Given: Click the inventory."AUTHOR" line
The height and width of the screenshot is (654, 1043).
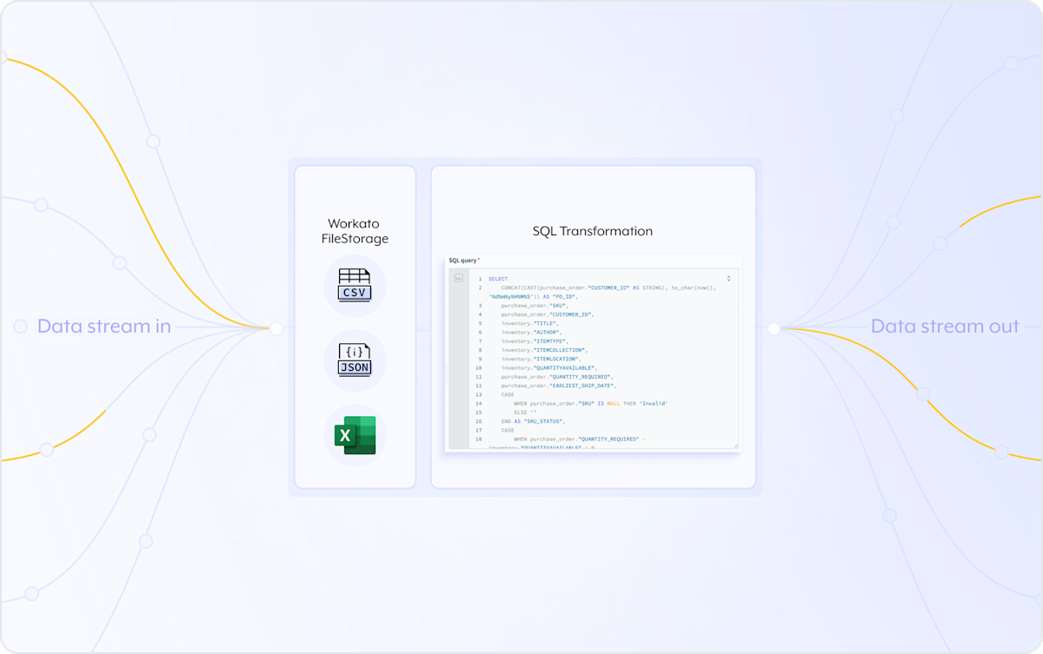Looking at the screenshot, I should click(x=531, y=332).
